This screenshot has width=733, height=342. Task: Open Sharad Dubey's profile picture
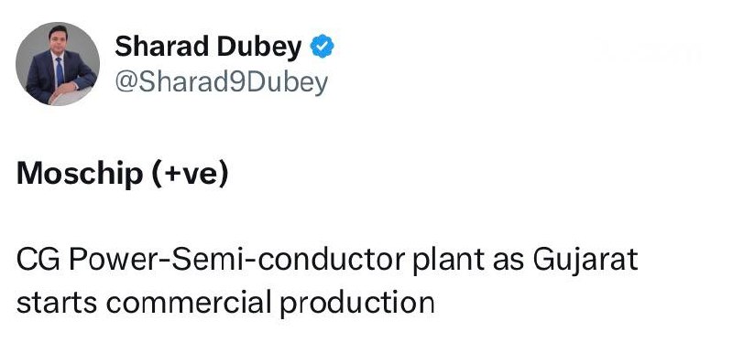58,64
